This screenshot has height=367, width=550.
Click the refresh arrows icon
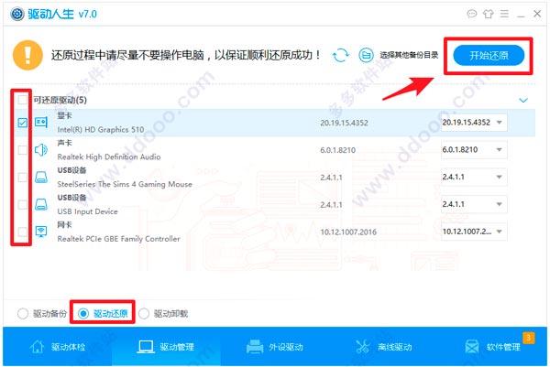point(341,55)
